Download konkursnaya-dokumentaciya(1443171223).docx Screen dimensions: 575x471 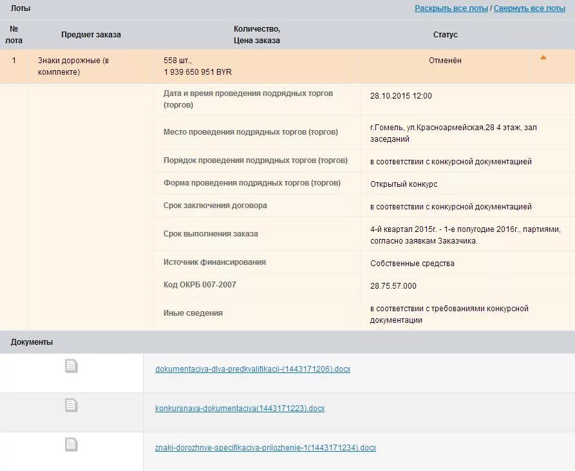tap(240, 409)
